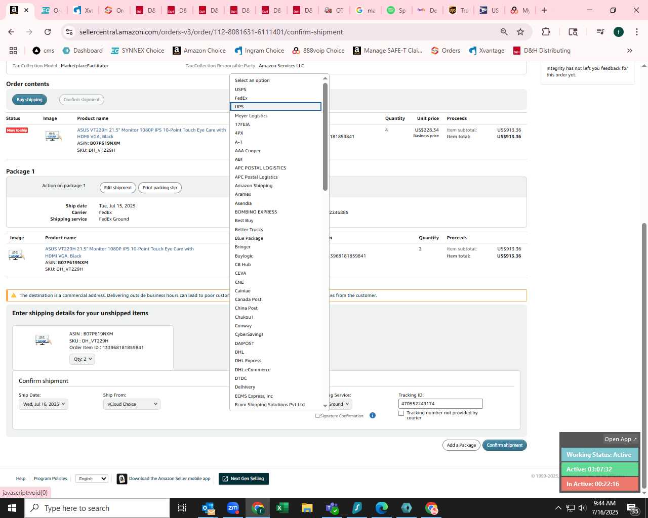Show more bookmarks with double chevron
The image size is (648, 518).
(x=630, y=51)
